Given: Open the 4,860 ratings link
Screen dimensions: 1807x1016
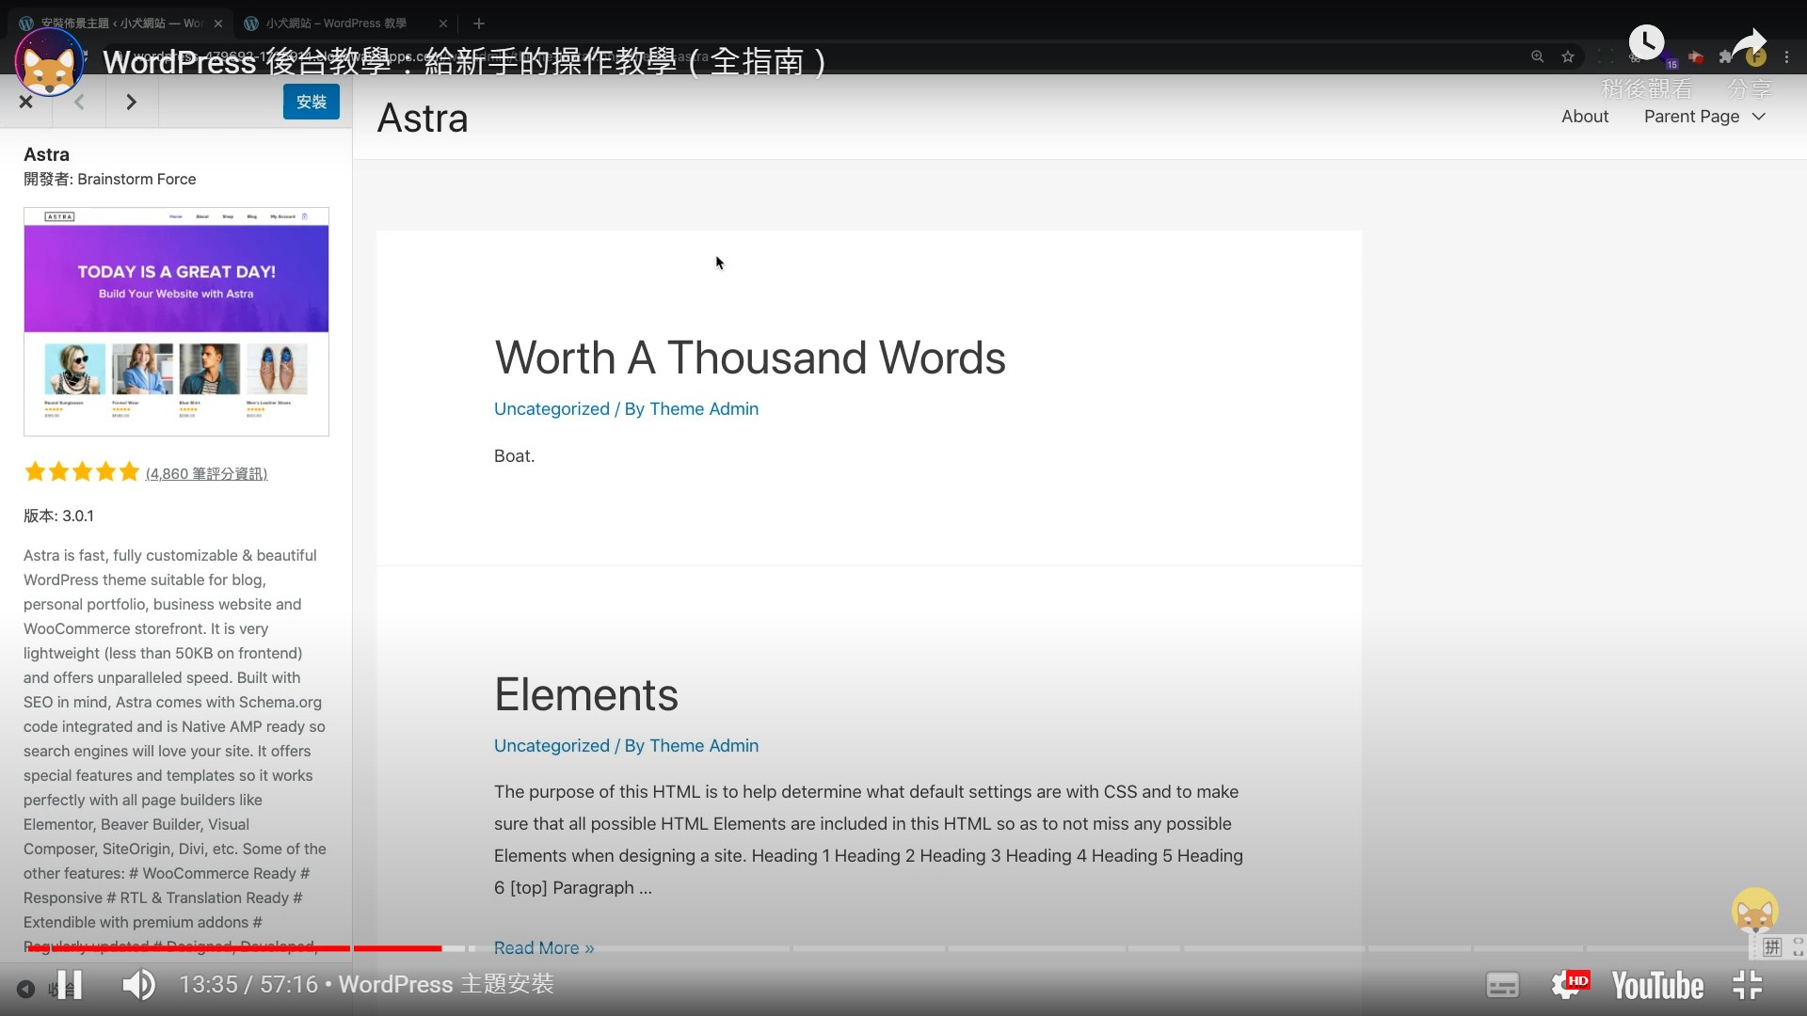Looking at the screenshot, I should click(206, 474).
